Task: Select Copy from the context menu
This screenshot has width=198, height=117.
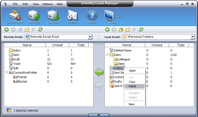Action: tap(132, 82)
